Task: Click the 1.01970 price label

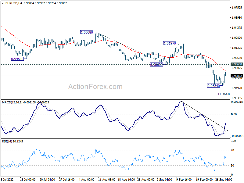Action: (x=170, y=43)
